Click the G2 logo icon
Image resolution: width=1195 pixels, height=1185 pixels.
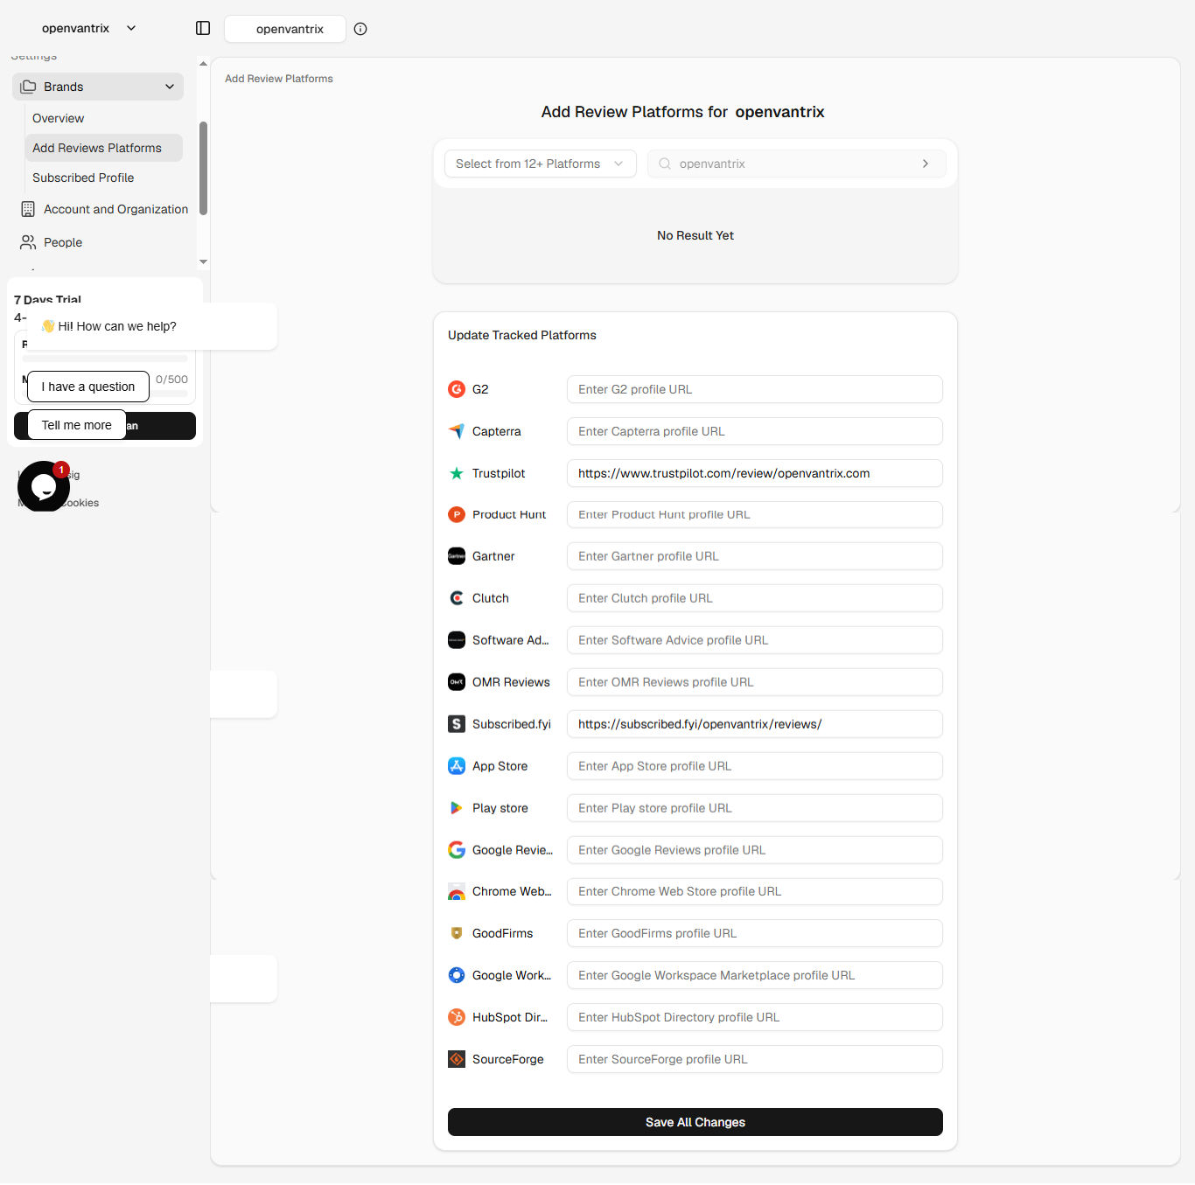pyautogui.click(x=457, y=389)
